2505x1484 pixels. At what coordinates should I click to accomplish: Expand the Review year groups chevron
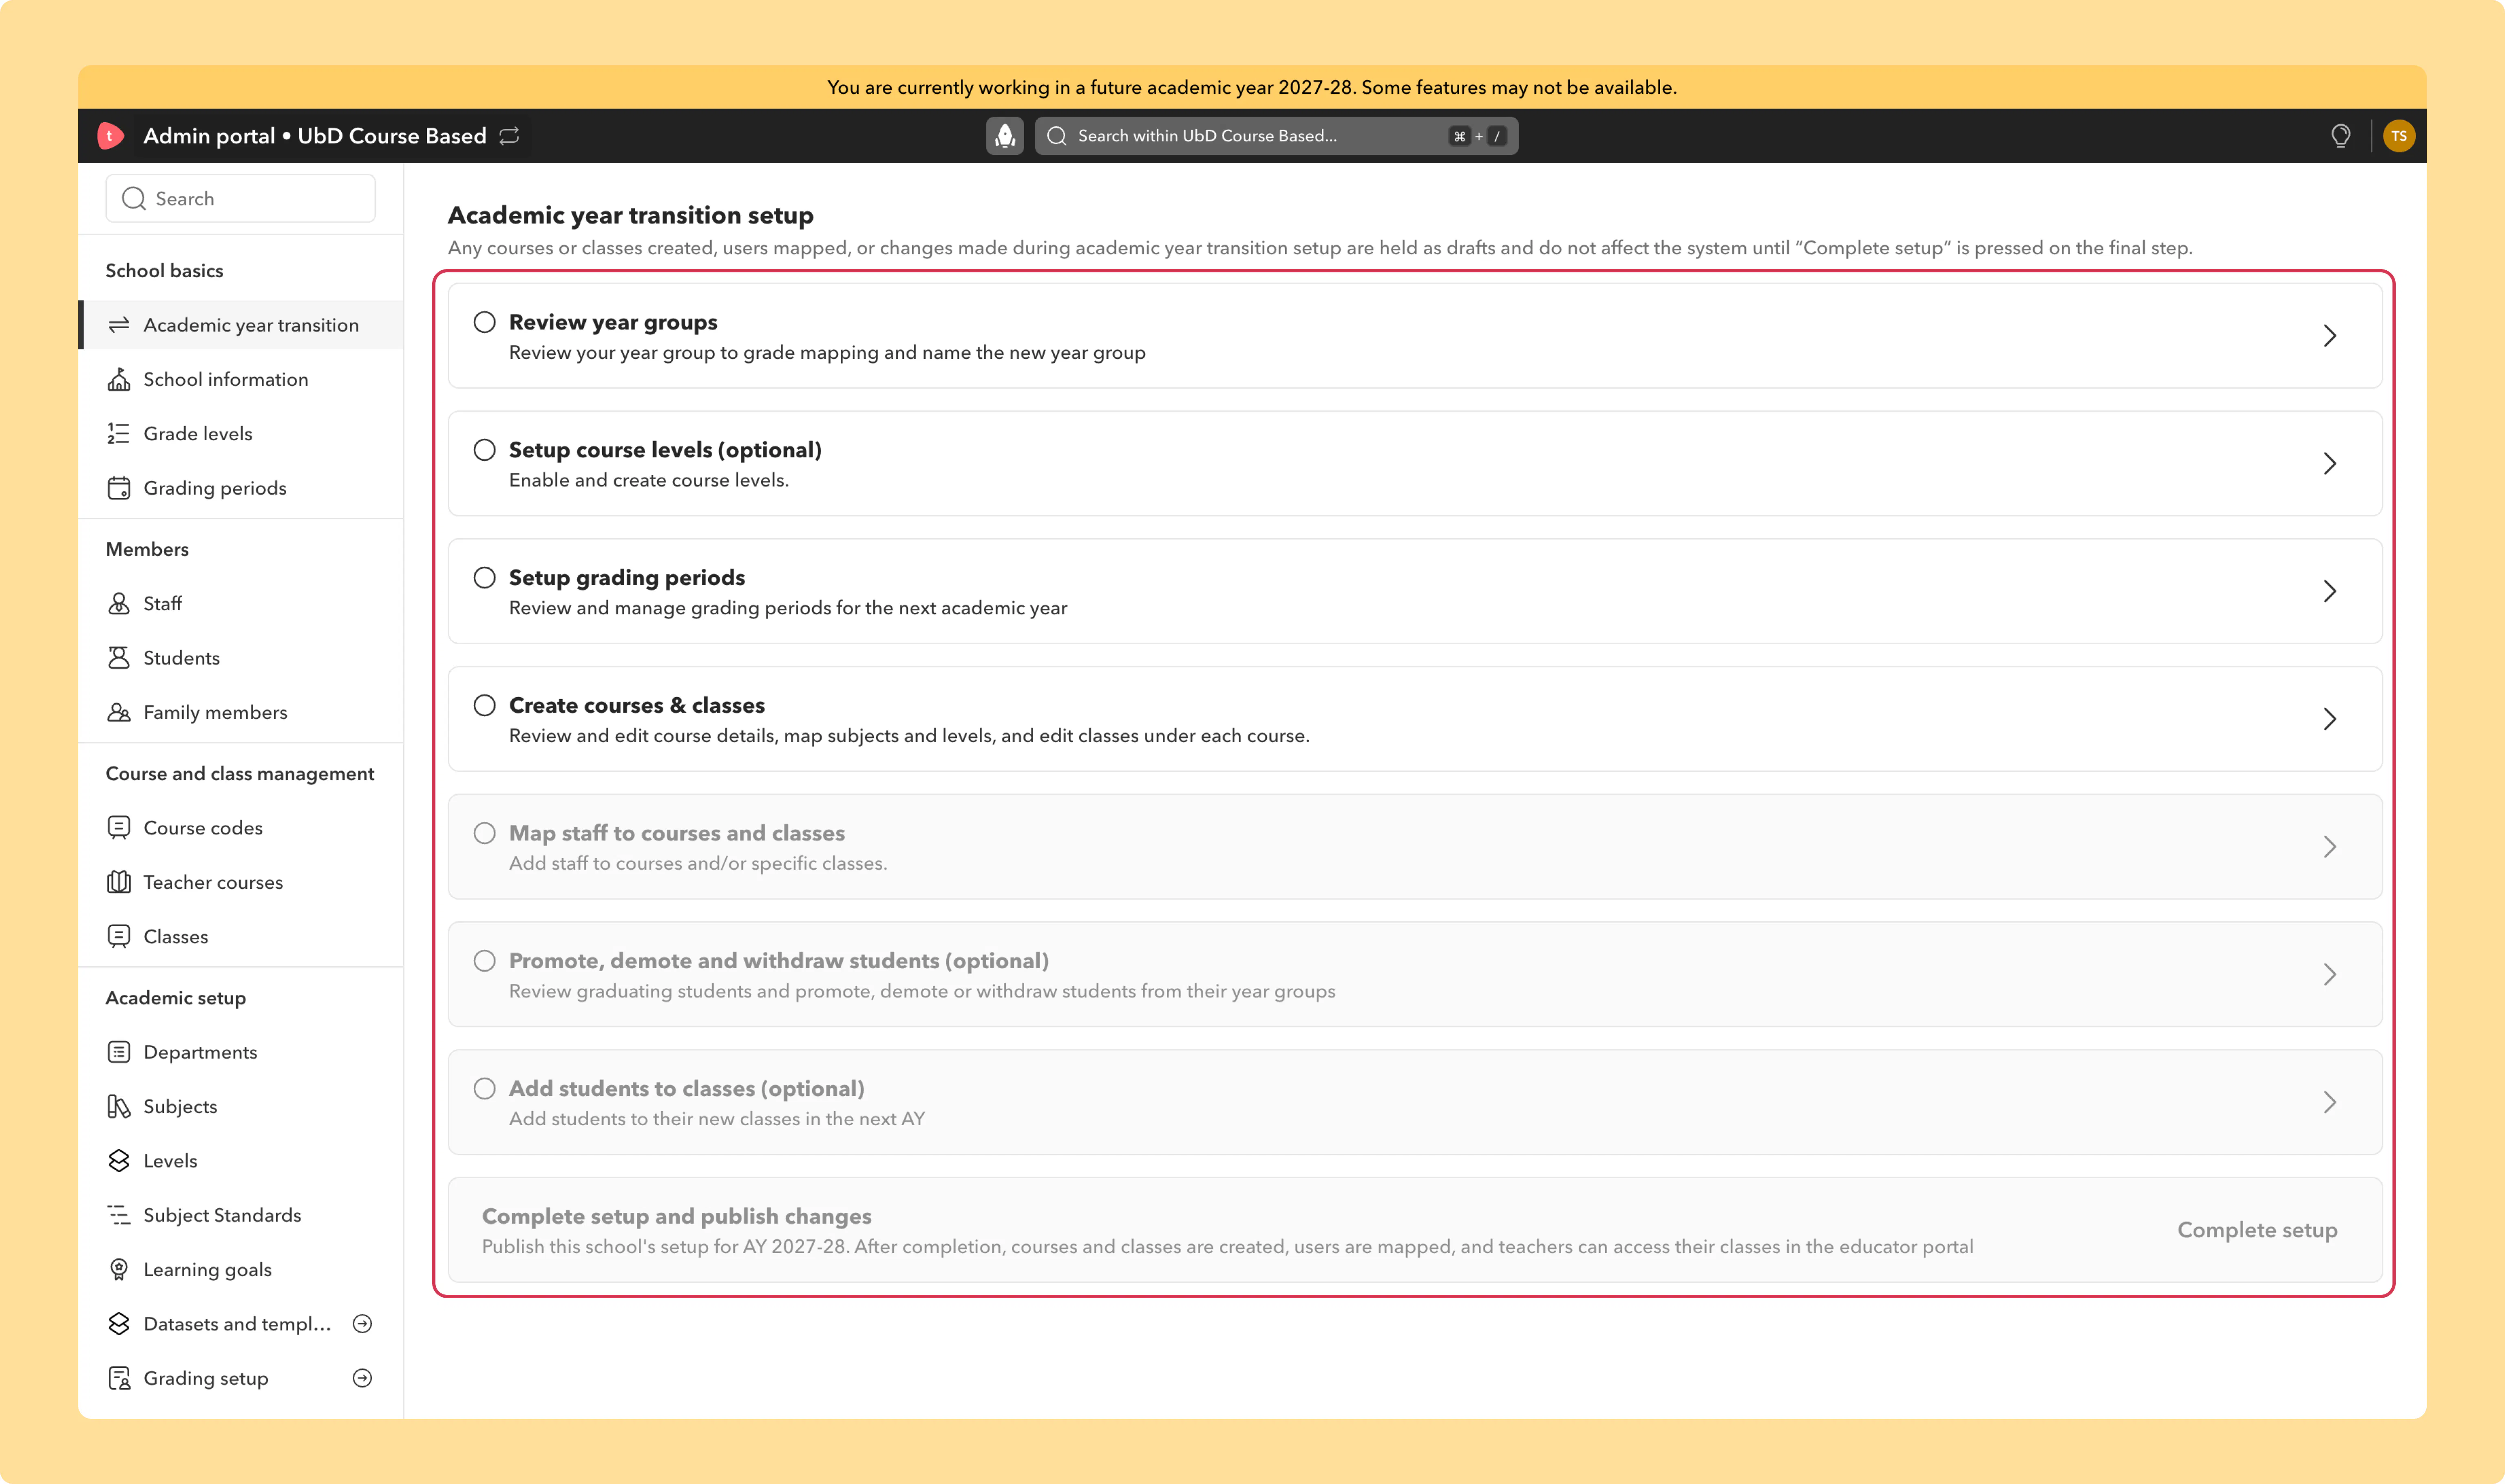[x=2329, y=336]
